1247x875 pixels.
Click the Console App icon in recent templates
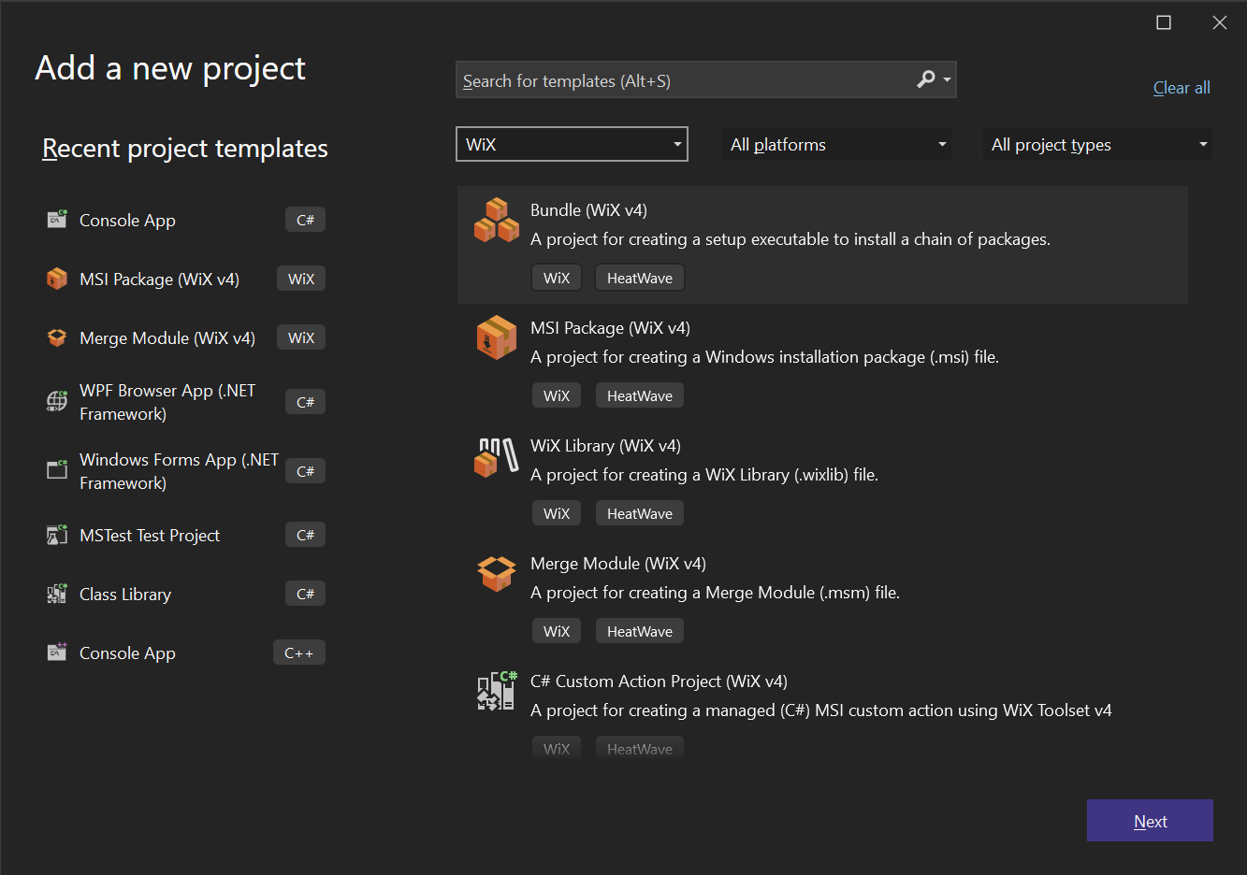pos(56,220)
